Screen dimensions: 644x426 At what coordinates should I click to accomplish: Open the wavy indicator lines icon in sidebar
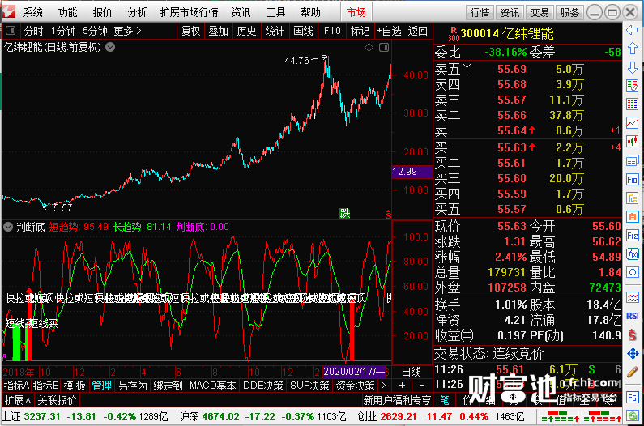632,296
